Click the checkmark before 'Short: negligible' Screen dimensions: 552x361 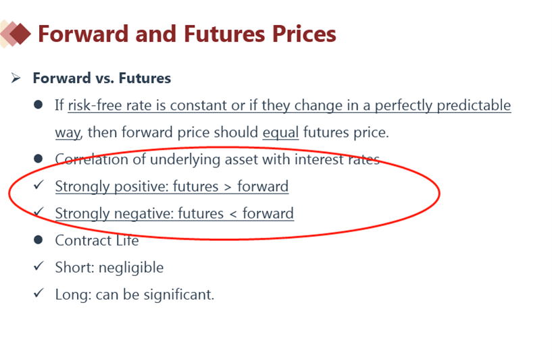pos(39,267)
